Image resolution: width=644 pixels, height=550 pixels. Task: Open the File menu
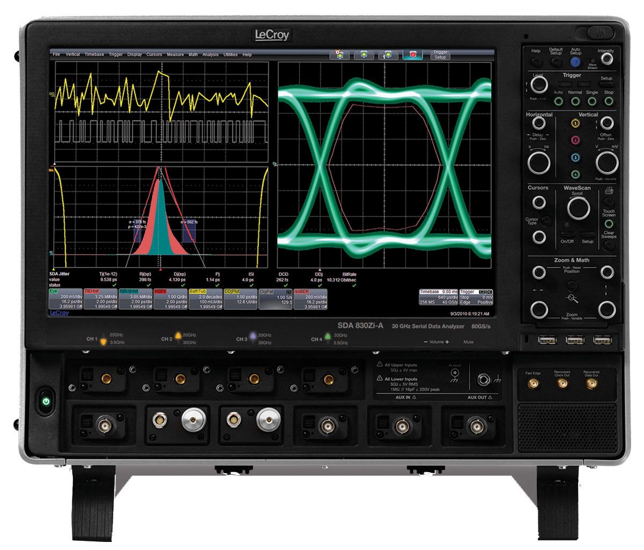(x=56, y=54)
